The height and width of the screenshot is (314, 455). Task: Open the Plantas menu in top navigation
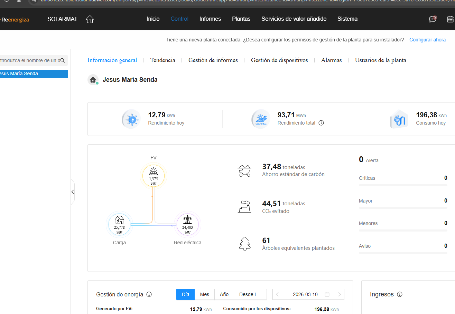[241, 19]
